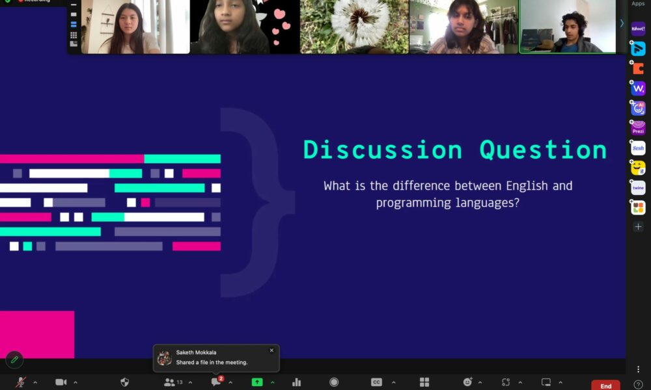
Task: Click the red End meeting button
Action: point(605,385)
